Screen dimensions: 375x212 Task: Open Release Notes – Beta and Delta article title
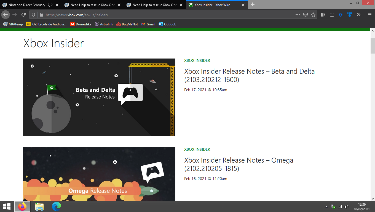coord(249,75)
